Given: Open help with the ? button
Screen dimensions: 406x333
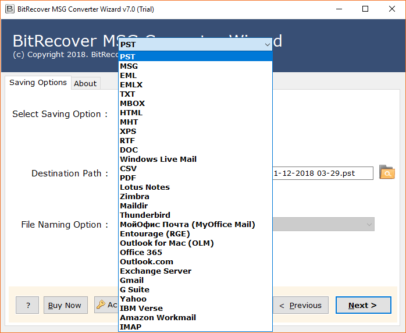Looking at the screenshot, I should (27, 305).
